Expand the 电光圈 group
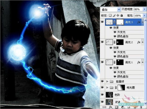The height and width of the screenshot is (109, 147). point(107,87)
